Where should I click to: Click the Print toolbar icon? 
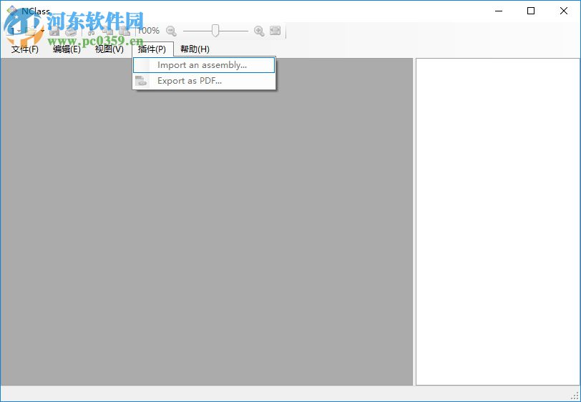[70, 31]
